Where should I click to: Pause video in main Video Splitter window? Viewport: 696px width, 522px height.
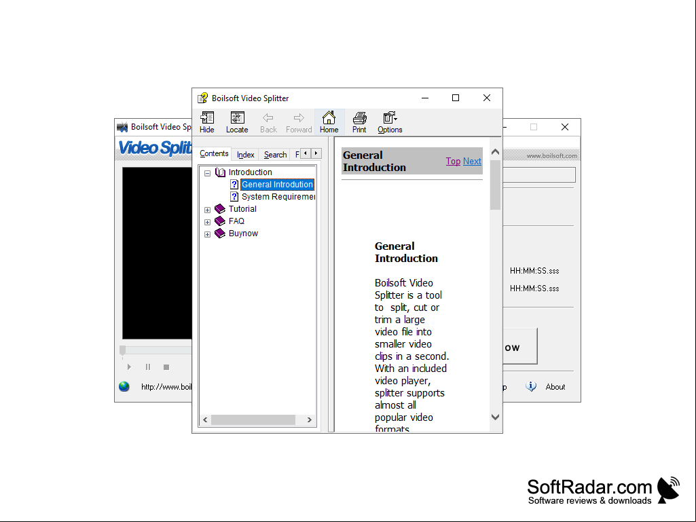point(148,367)
